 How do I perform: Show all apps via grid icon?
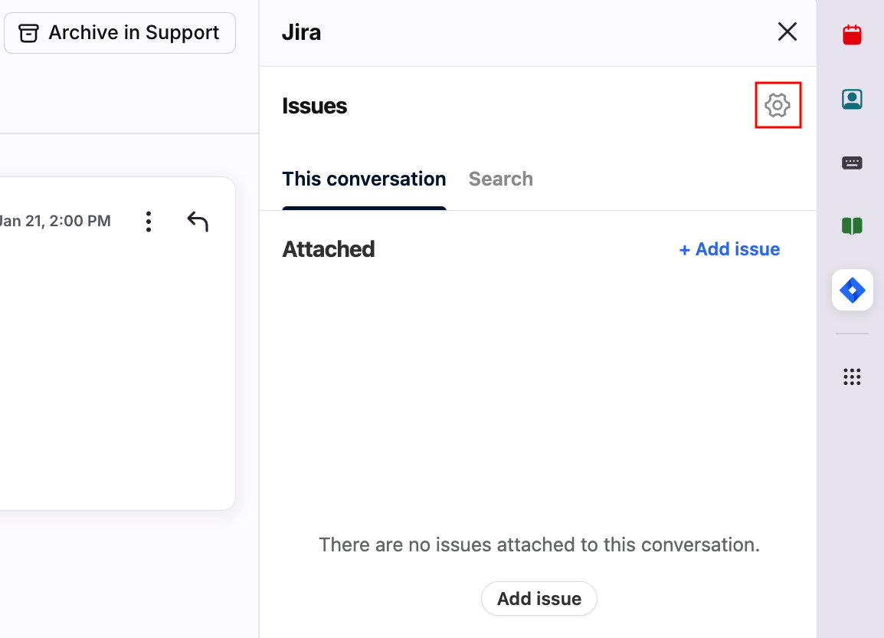852,377
